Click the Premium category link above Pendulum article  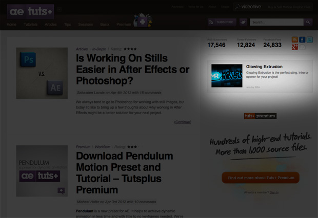pos(83,147)
